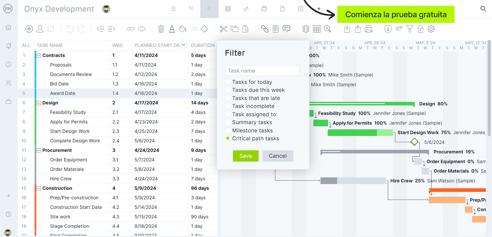Screen dimensions: 492x237
Task: Toggle Tasks for today checkbox
Action: click(228, 82)
